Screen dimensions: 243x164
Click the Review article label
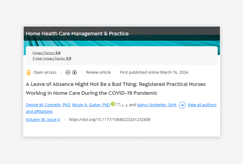pyautogui.click(x=98, y=72)
